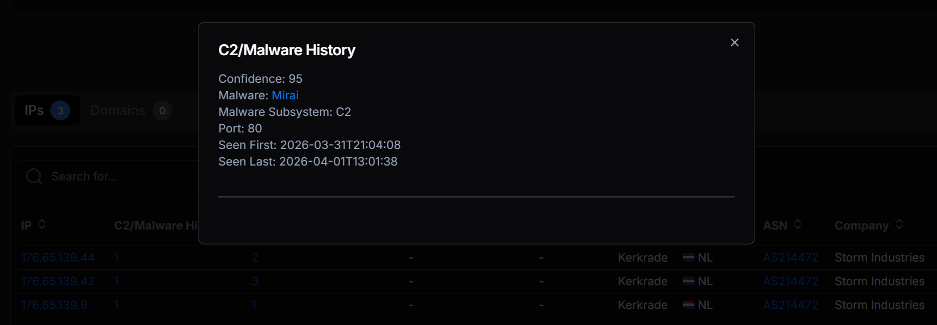Viewport: 937px width, 325px height.
Task: Open AS214472 link in the 176.65.139.9 row
Action: click(x=791, y=305)
